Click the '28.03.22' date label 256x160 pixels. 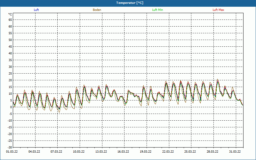tap(212, 152)
